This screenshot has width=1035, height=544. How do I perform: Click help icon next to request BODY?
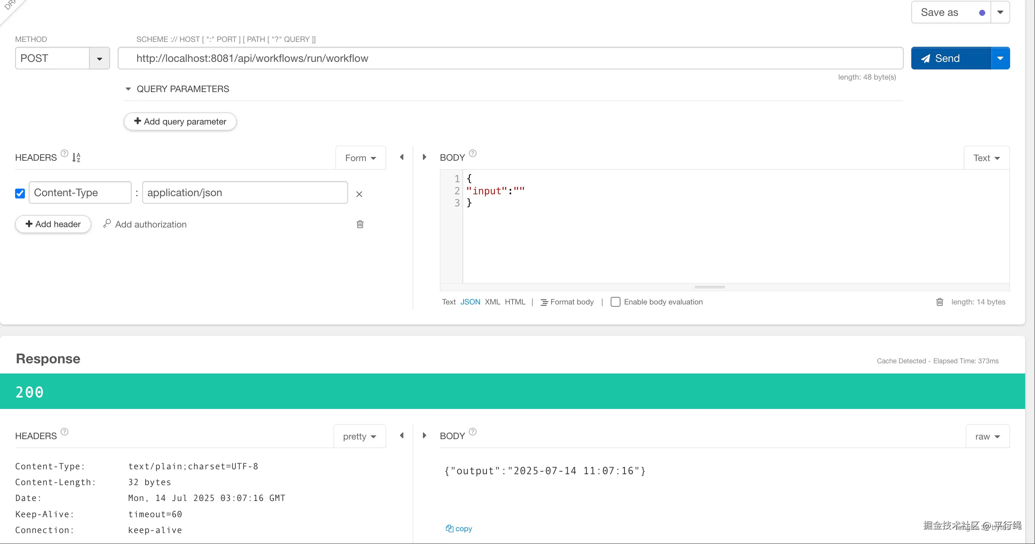pyautogui.click(x=473, y=153)
